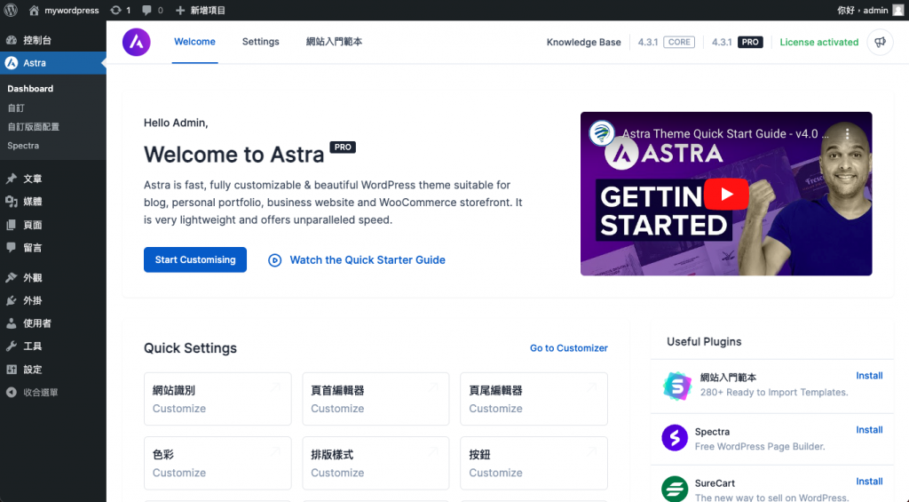Open the Dashboard submenu under Astra

coord(30,88)
